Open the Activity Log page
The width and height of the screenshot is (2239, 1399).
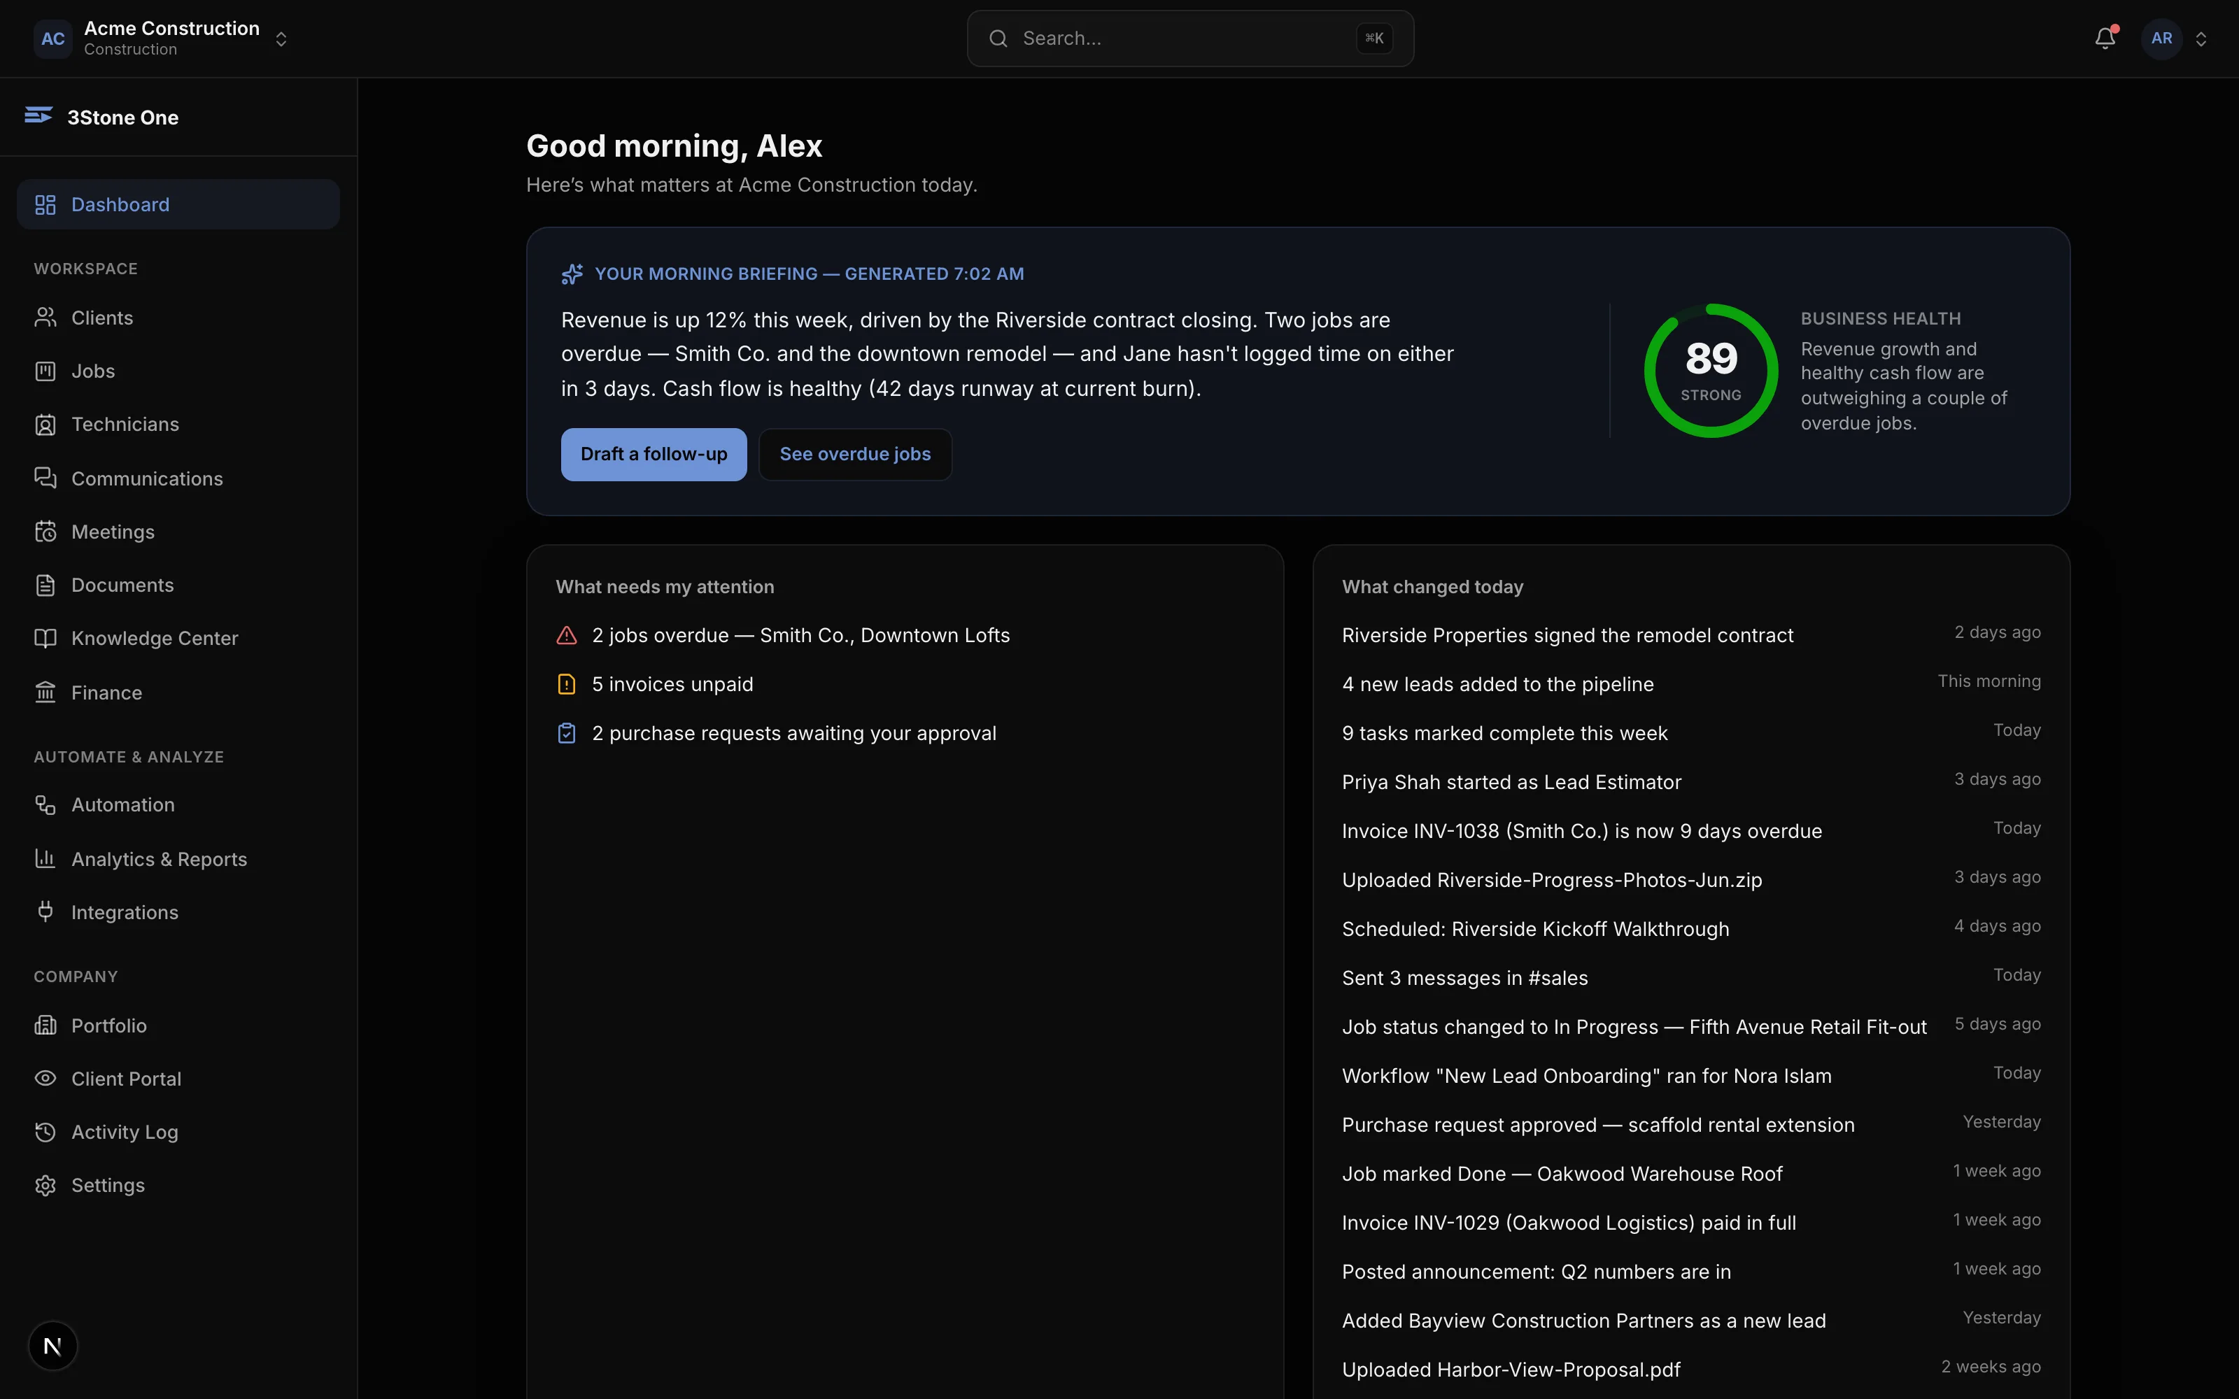[x=178, y=1132]
